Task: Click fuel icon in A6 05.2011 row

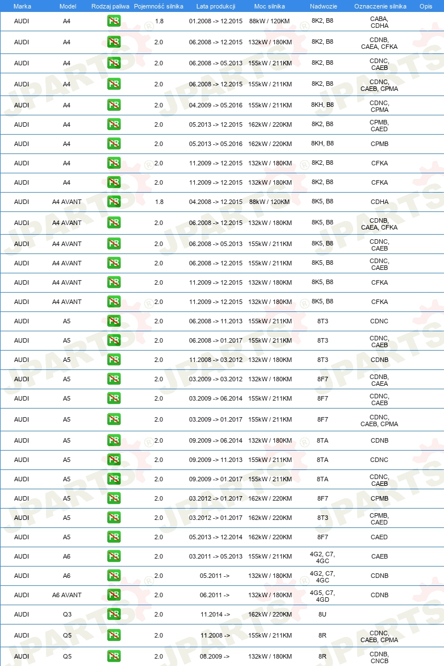Action: point(114,576)
